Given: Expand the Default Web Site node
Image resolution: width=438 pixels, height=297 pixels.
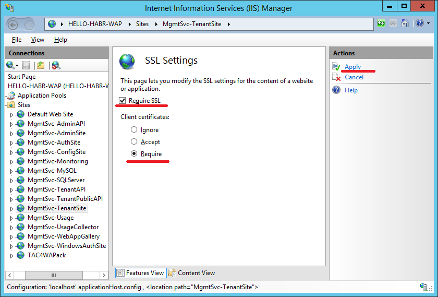Looking at the screenshot, I should (11, 115).
